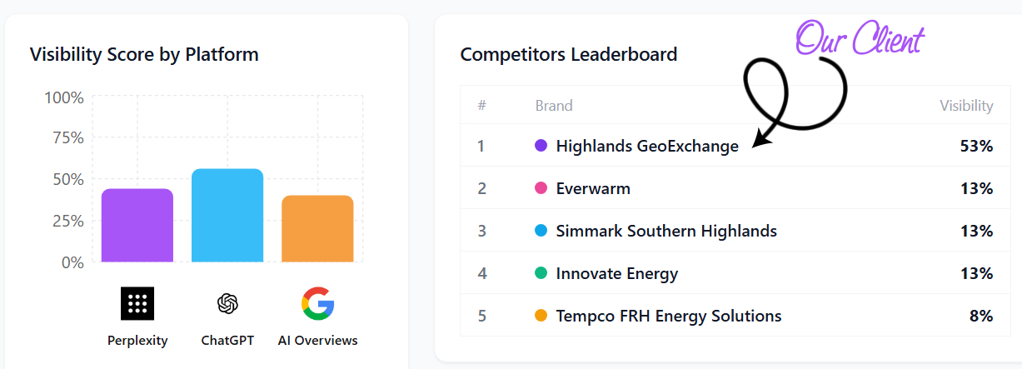Sort leaderboard by Brand column header
This screenshot has width=1022, height=369.
coord(554,106)
